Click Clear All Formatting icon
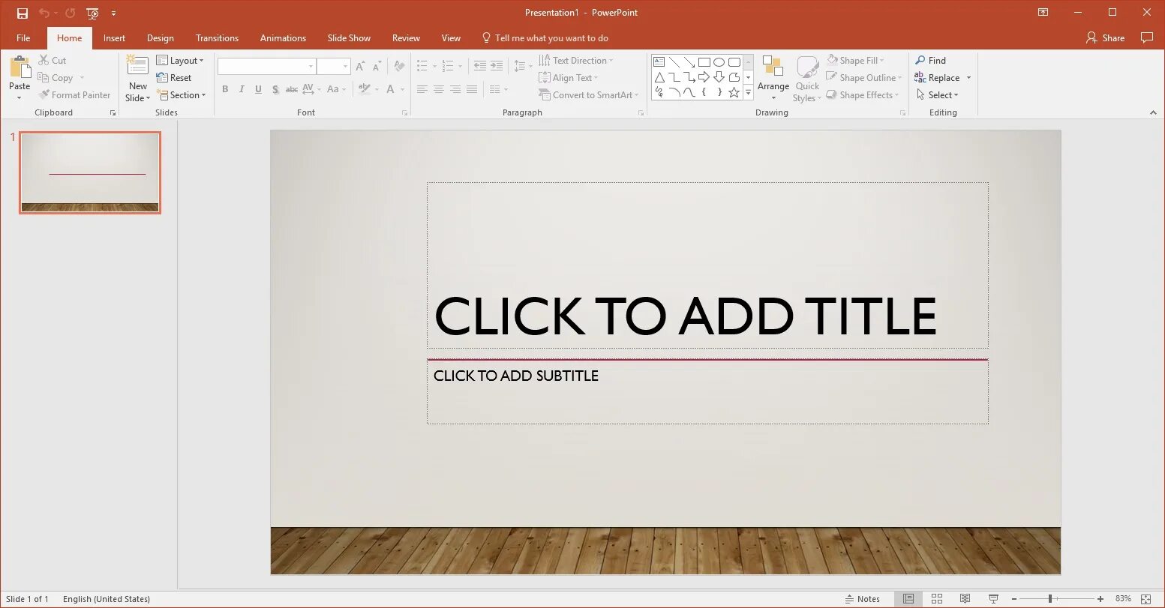 coord(399,67)
